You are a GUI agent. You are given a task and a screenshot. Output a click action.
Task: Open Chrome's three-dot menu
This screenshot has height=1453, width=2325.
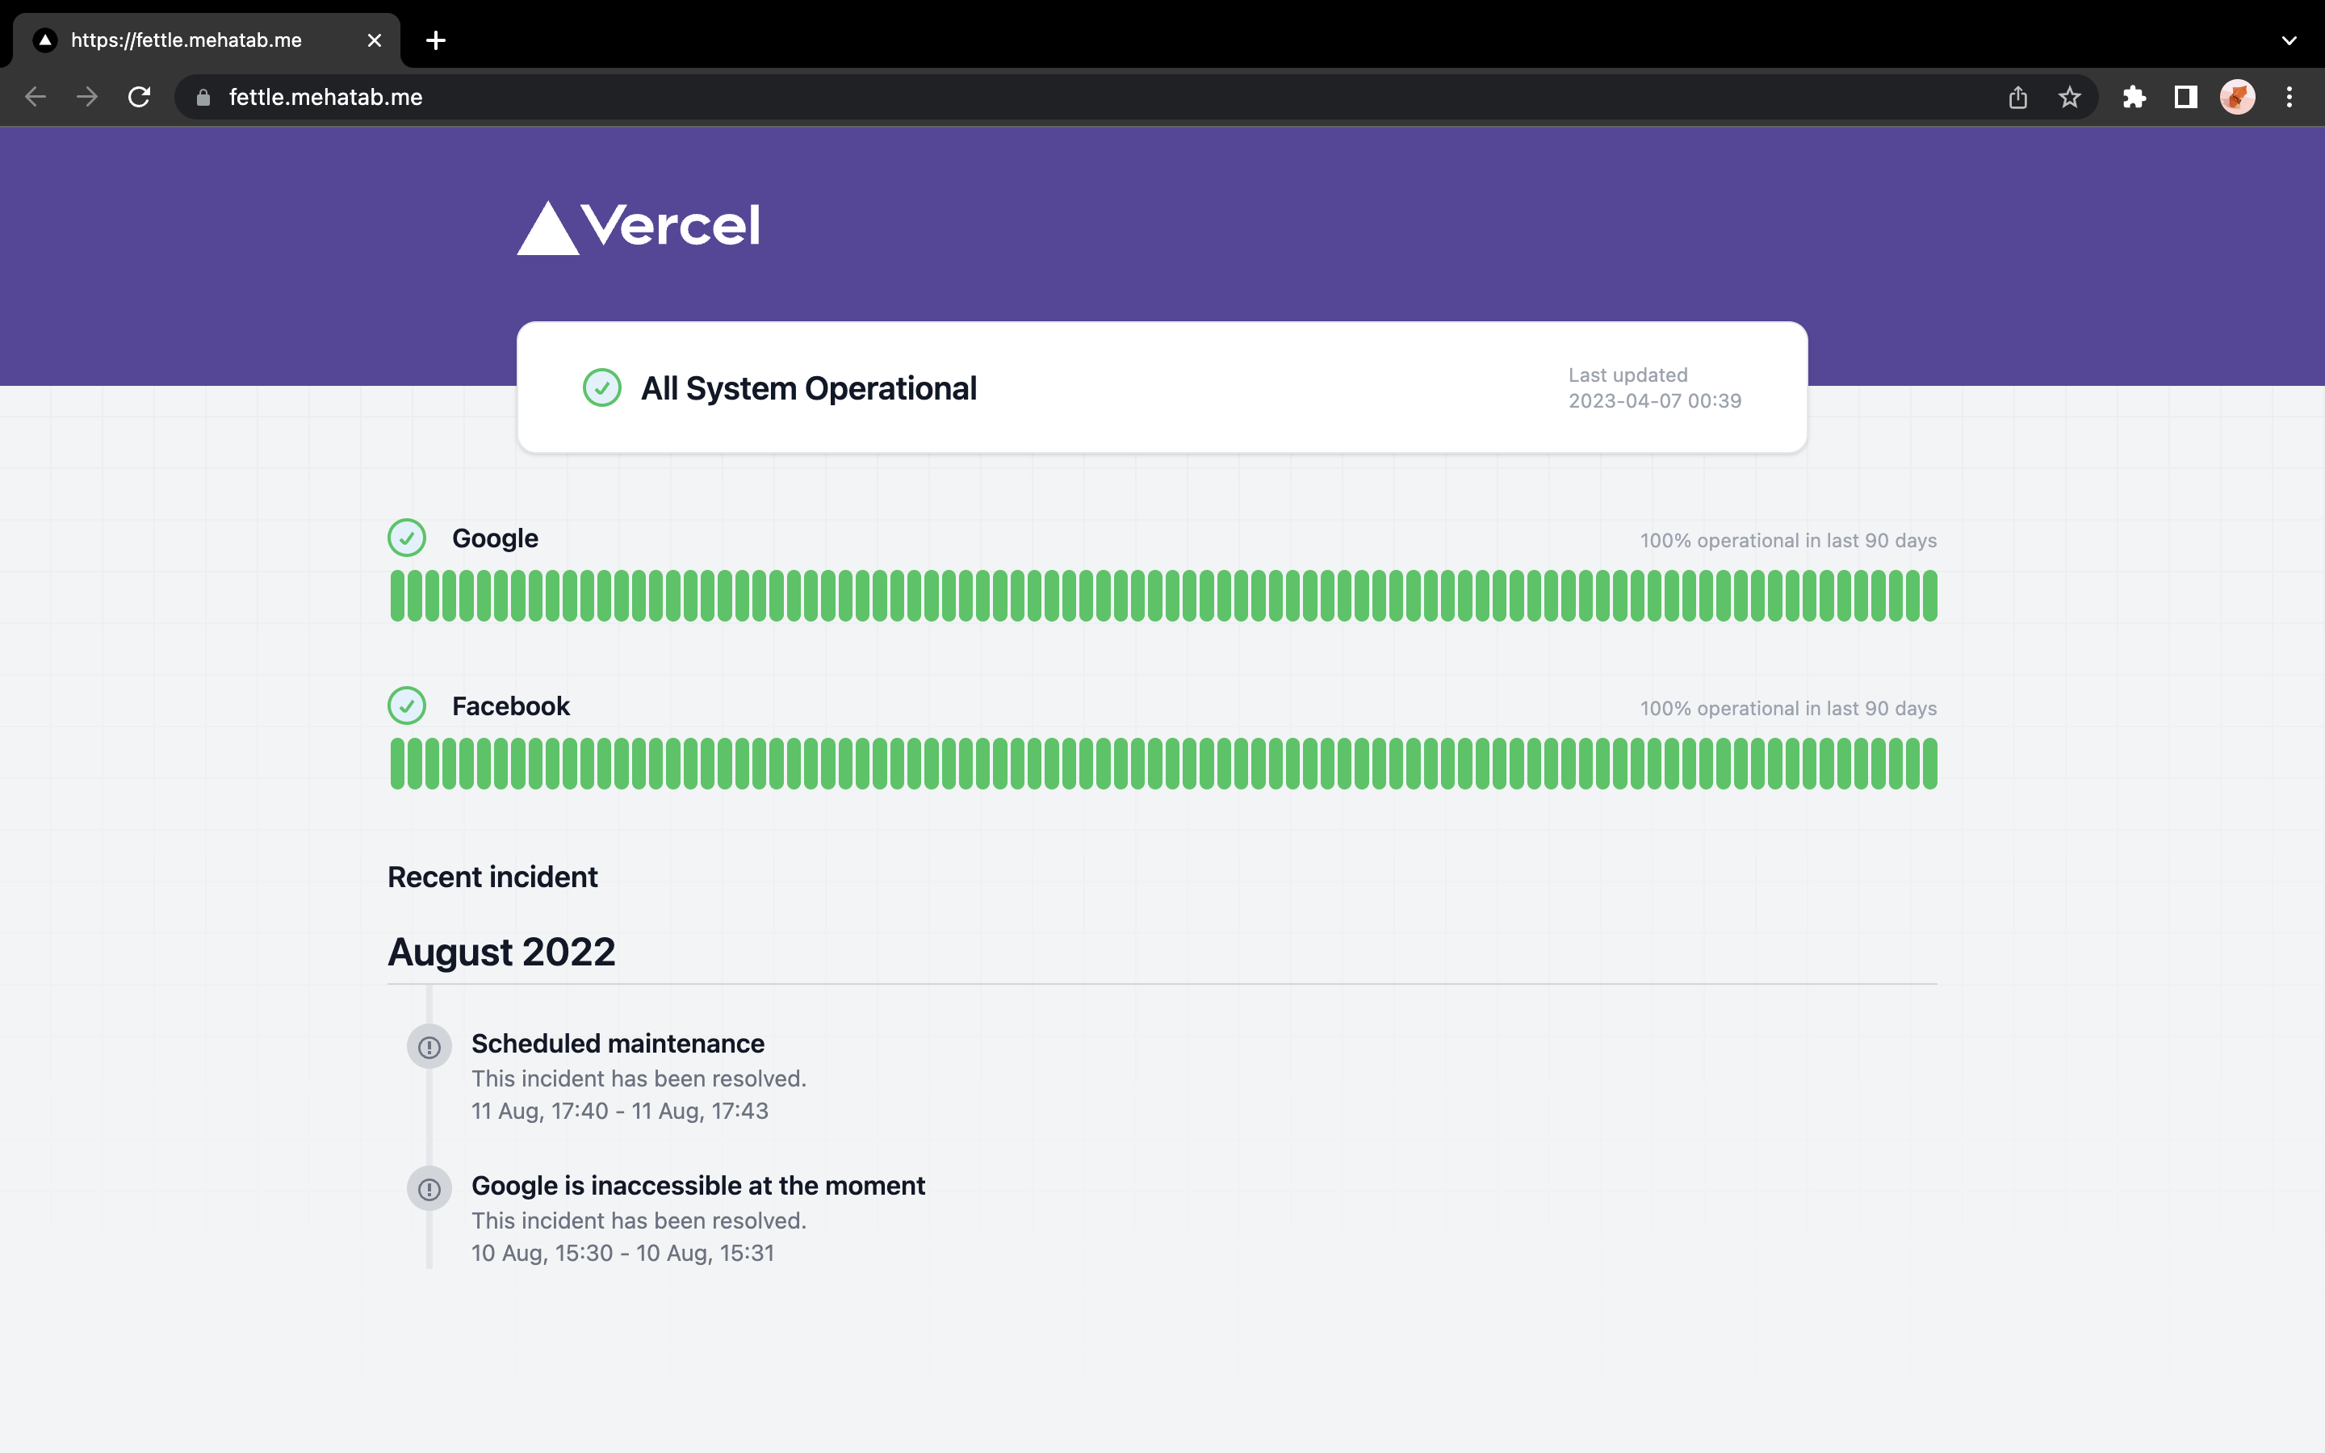[x=2289, y=97]
